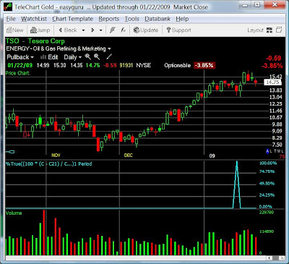Click the zoom out magnifier icon

pyautogui.click(x=97, y=57)
